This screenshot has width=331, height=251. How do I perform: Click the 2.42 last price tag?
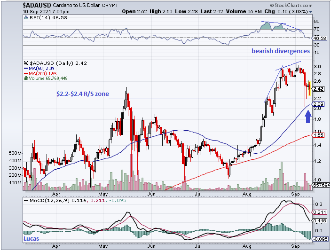coord(318,89)
